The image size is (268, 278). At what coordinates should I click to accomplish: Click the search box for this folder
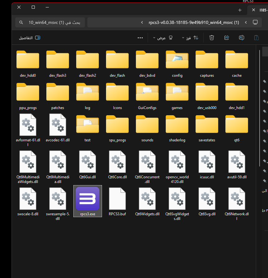[50, 22]
